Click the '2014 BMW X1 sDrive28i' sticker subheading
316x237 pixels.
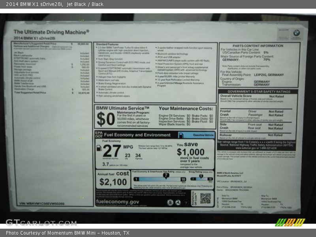click(x=34, y=38)
